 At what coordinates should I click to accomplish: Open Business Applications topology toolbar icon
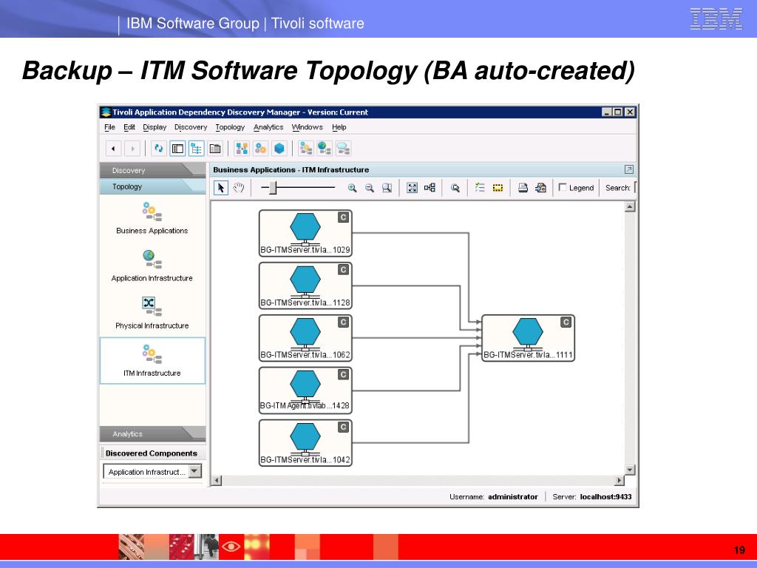[x=305, y=148]
